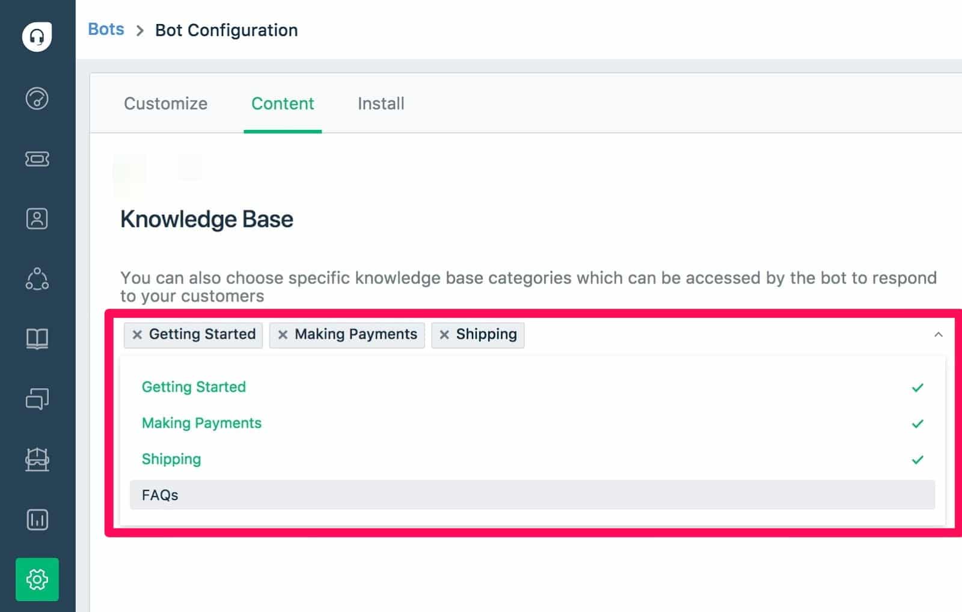The height and width of the screenshot is (612, 962).
Task: Select FAQs in the category list
Action: tap(159, 495)
